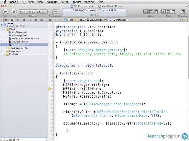The height and width of the screenshot is (141, 189).
Task: Hide the Navigator pane
Action: pyautogui.click(x=163, y=11)
